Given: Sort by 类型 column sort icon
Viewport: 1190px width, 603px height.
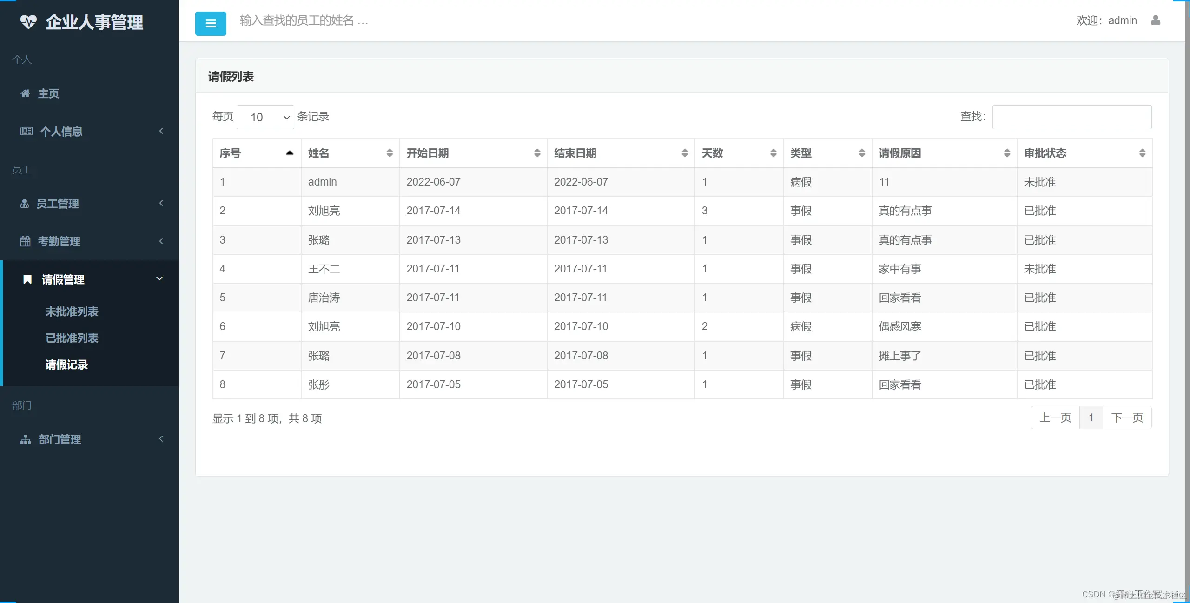Looking at the screenshot, I should 861,153.
